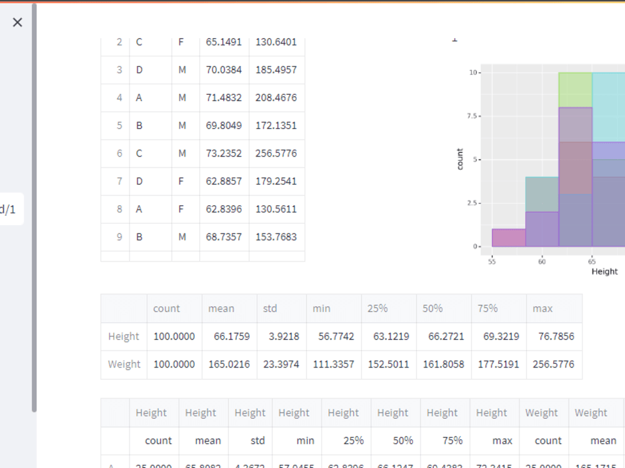
Task: Click the cell 208.4676 in row 4
Action: [x=276, y=98]
